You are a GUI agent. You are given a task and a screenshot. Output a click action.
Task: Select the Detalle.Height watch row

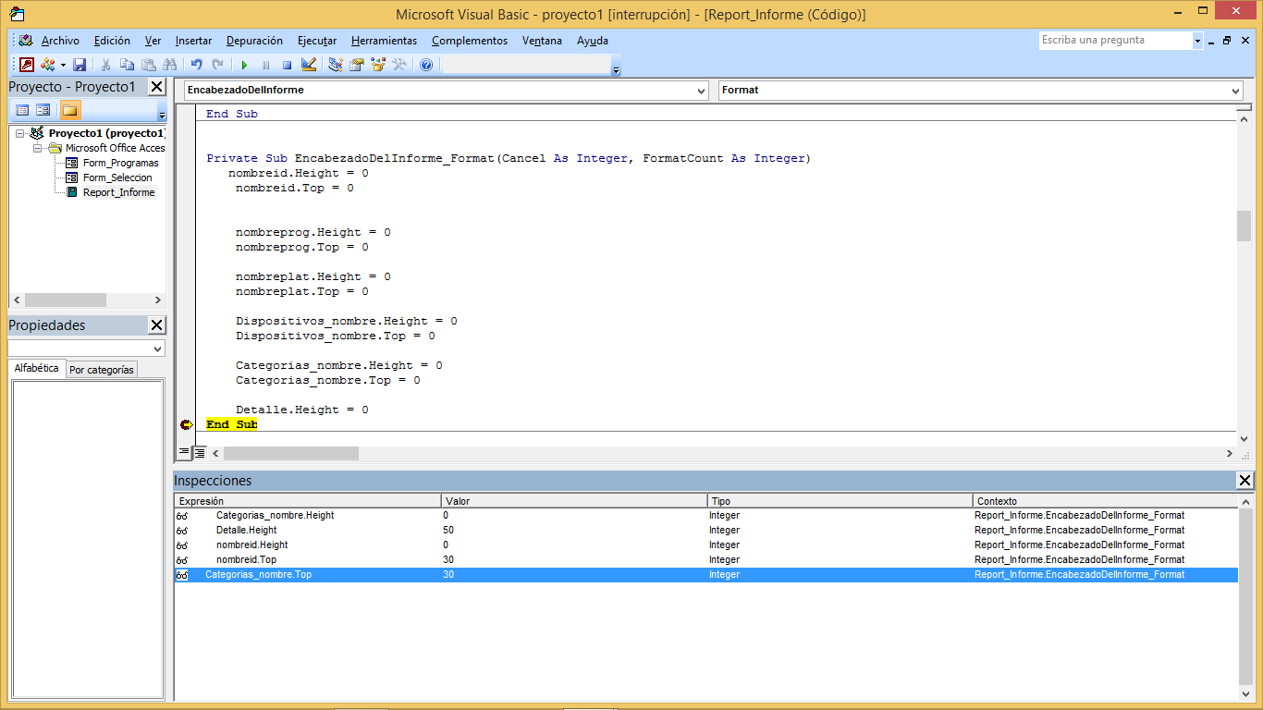point(705,531)
